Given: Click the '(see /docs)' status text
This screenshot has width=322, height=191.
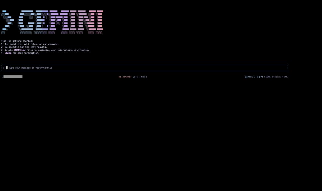Looking at the screenshot, I should (x=140, y=77).
